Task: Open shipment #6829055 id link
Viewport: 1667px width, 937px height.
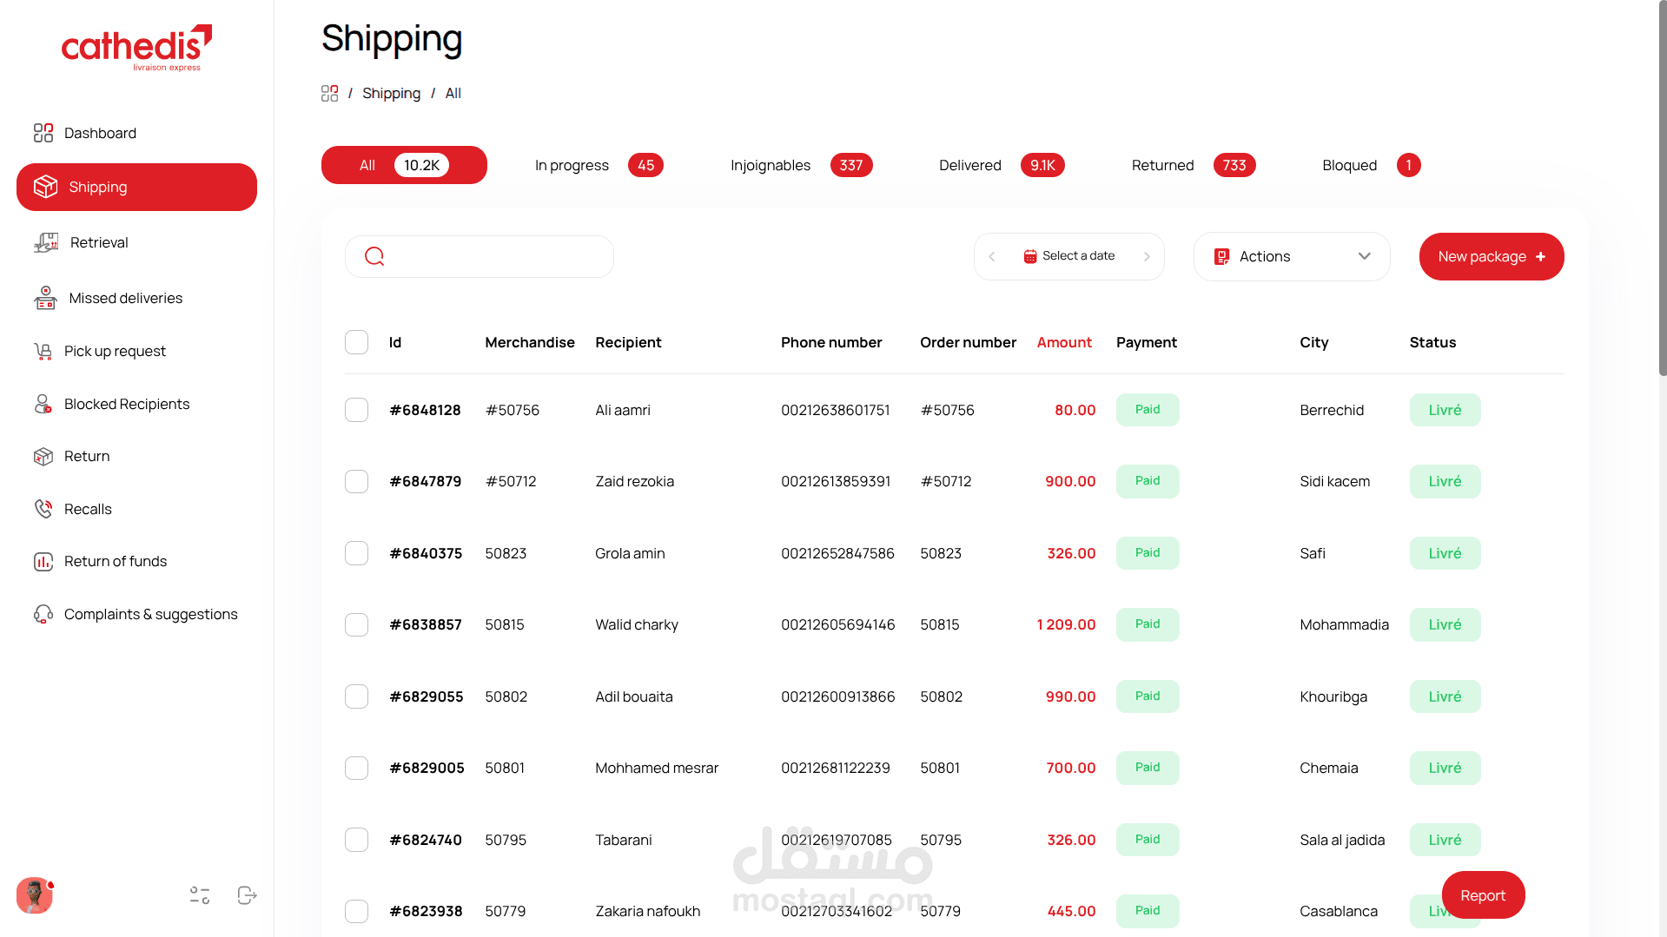Action: (x=427, y=696)
